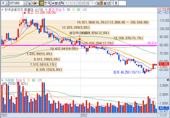This screenshot has width=170, height=118.
Task: Click volume profile label 12,029,109(9.8%)
Action: (76, 27)
